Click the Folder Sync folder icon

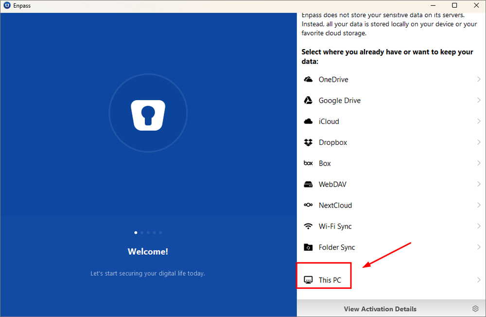(x=308, y=247)
